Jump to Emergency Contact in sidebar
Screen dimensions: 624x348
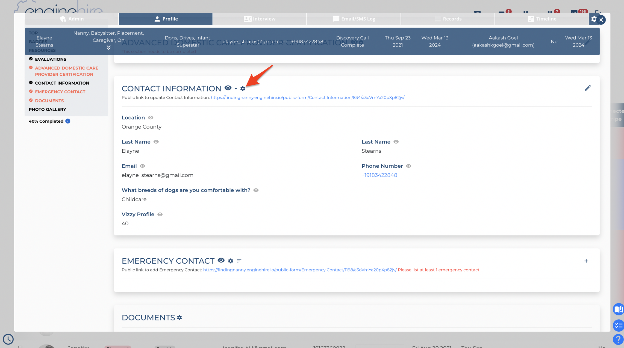[x=60, y=92]
